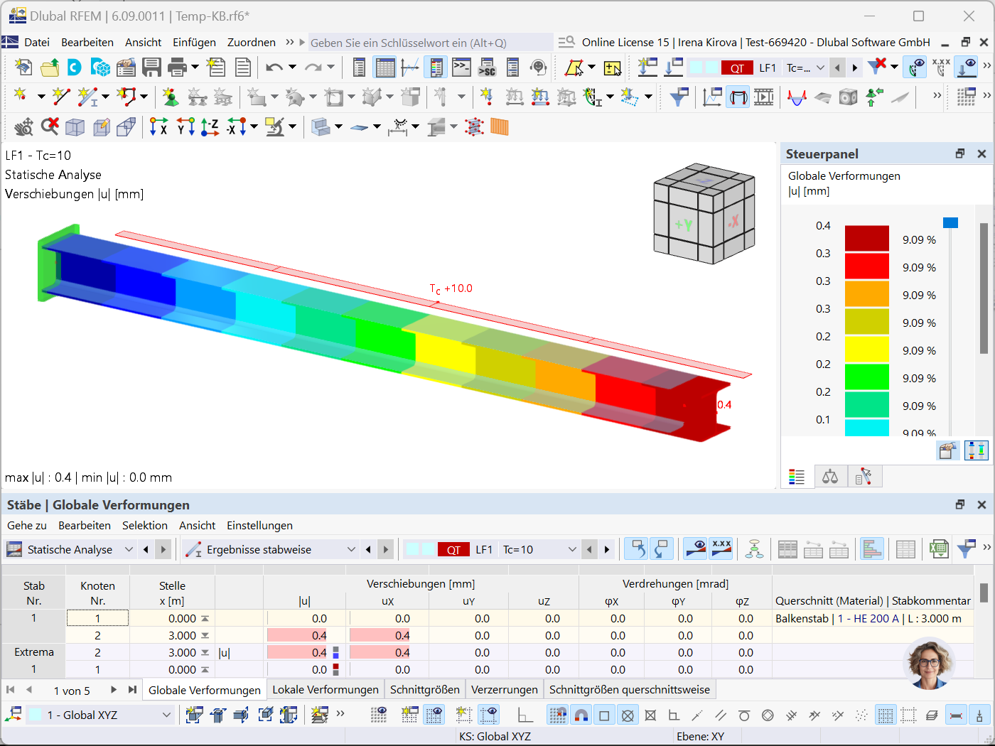This screenshot has height=746, width=995.
Task: Open the Rendering cube icon in results toolbar
Action: [x=848, y=96]
